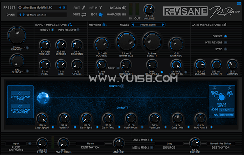Click the Reverb bars icon

tap(105, 24)
